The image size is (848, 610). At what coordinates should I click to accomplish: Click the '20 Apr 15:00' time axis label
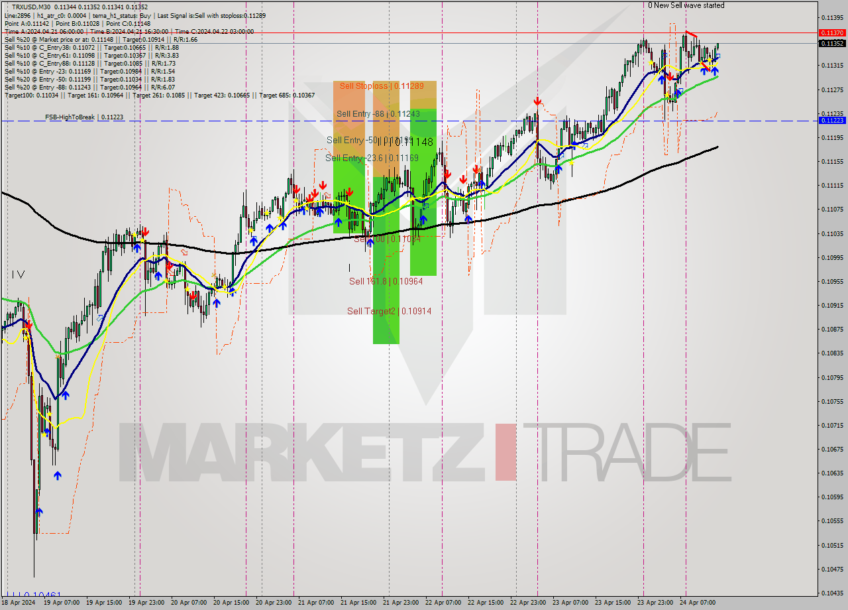(x=231, y=603)
